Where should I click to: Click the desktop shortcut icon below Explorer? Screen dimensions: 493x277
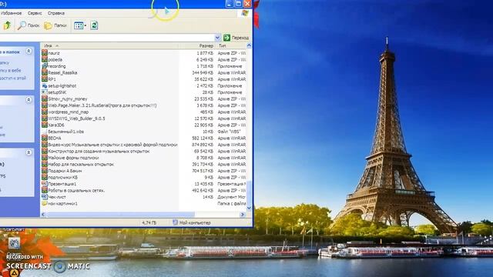[14, 243]
